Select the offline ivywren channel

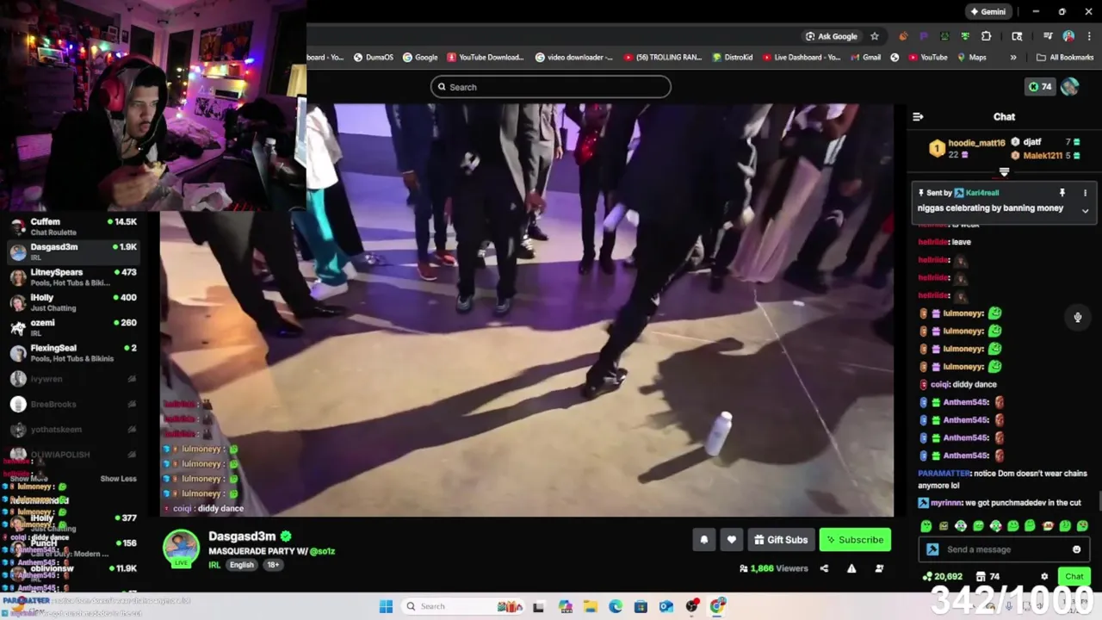(x=75, y=379)
